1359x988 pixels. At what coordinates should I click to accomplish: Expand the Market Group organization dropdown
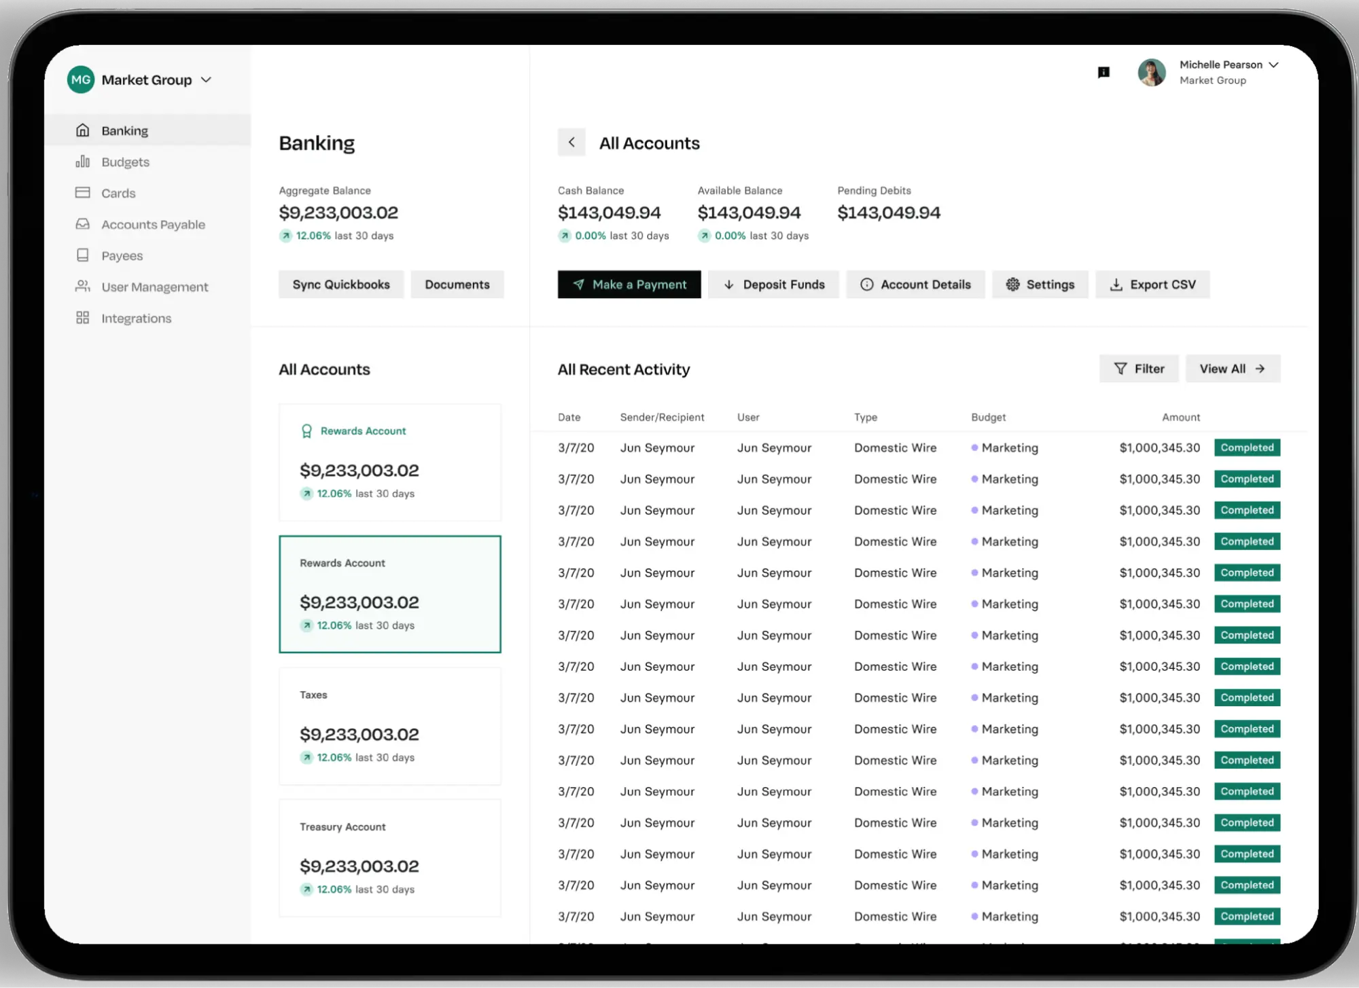tap(207, 80)
